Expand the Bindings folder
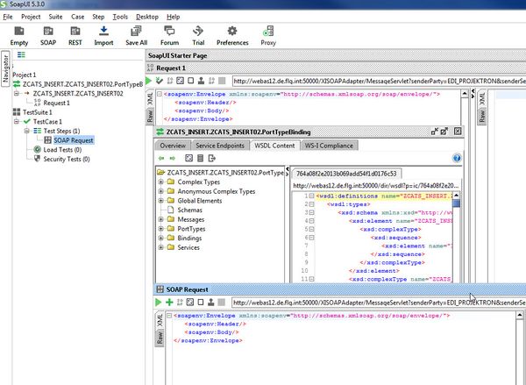526x385 pixels. pos(161,238)
